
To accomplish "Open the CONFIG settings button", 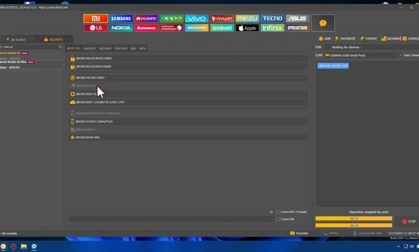I will (x=411, y=39).
